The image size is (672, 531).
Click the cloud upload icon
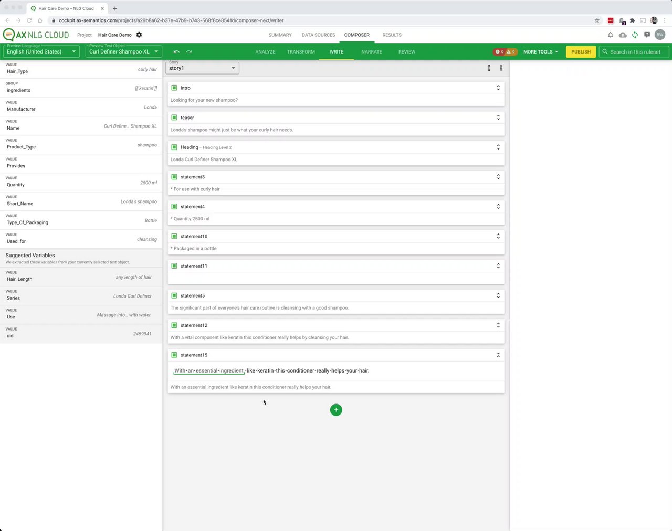pyautogui.click(x=623, y=35)
